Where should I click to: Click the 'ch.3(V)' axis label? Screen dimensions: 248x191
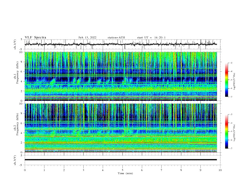[x=15, y=160]
